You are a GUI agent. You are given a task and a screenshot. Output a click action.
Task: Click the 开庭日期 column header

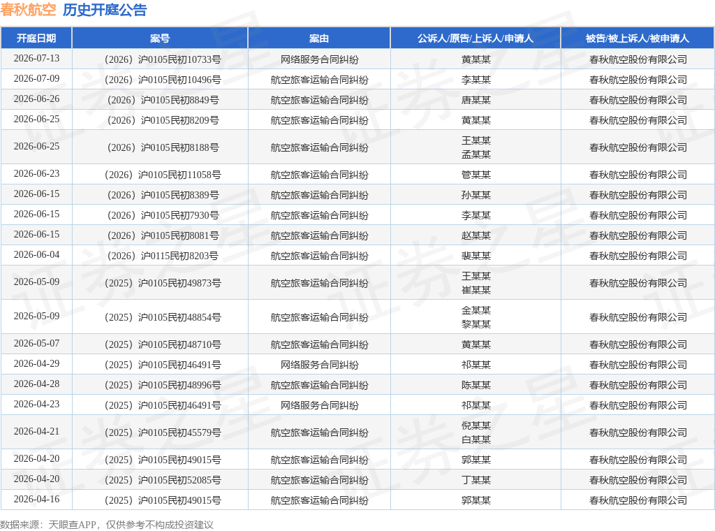[36, 38]
